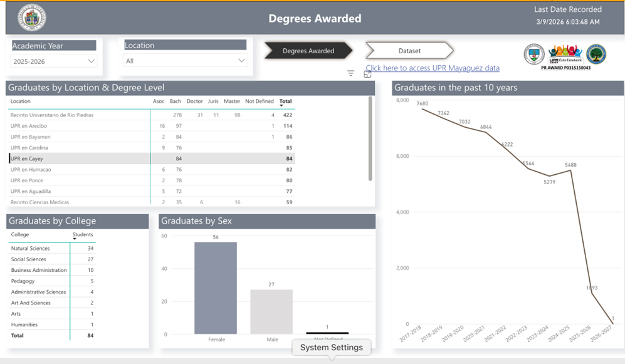
Task: Click the blue crest above PR AWARD P031S150043
Action: (533, 55)
